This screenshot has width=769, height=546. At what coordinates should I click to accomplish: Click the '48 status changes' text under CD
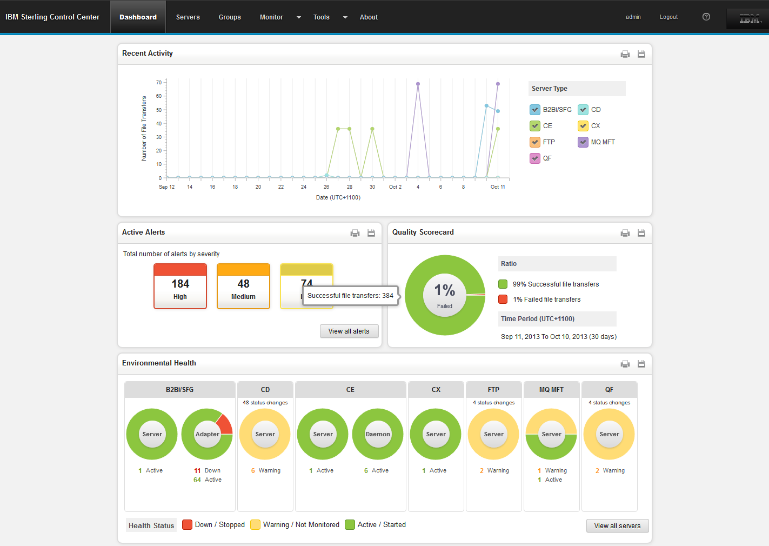pyautogui.click(x=265, y=403)
